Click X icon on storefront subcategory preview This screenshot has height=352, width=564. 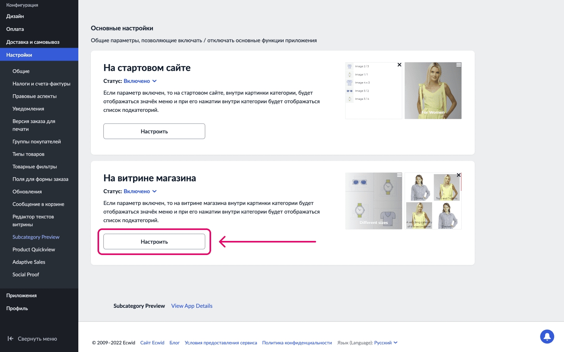[458, 175]
